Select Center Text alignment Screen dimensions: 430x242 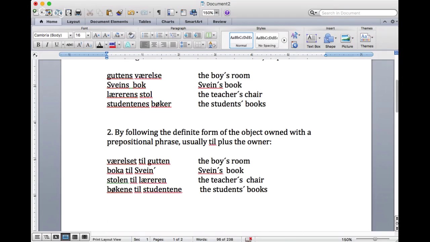pos(154,45)
